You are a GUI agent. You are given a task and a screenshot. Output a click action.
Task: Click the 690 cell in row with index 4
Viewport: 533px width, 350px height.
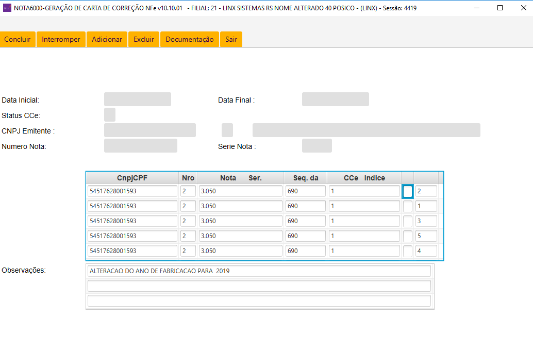pos(306,251)
